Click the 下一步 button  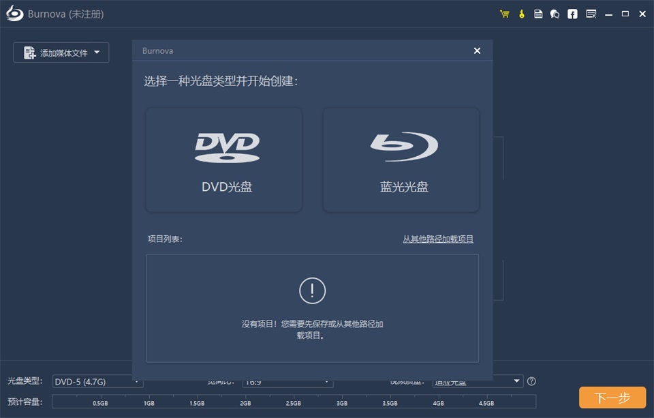click(612, 398)
